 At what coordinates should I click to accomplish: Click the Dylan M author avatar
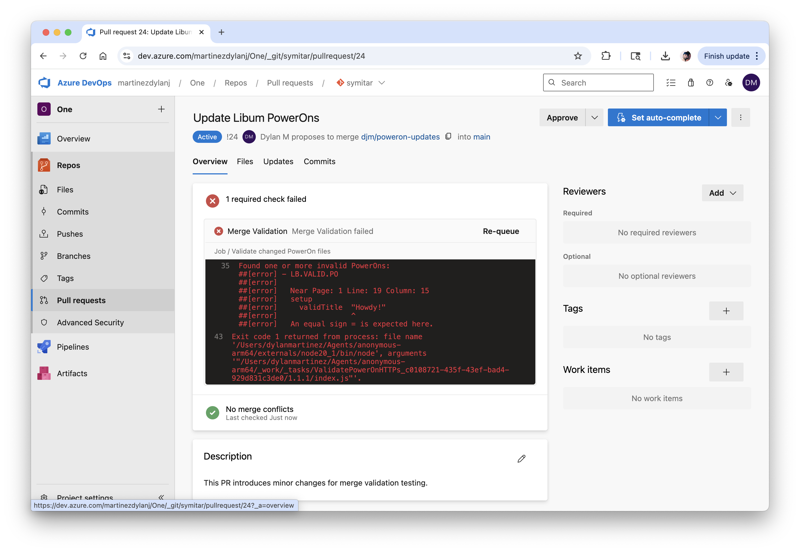click(249, 137)
